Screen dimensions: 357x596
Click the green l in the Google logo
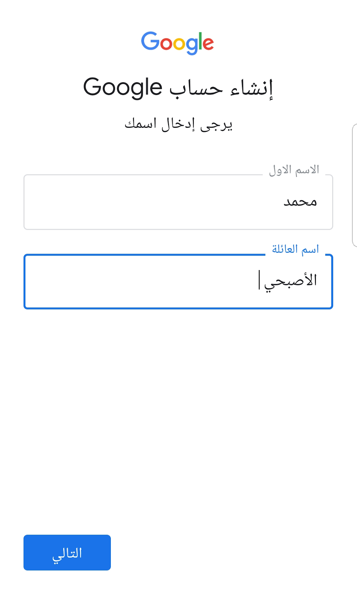pos(200,41)
